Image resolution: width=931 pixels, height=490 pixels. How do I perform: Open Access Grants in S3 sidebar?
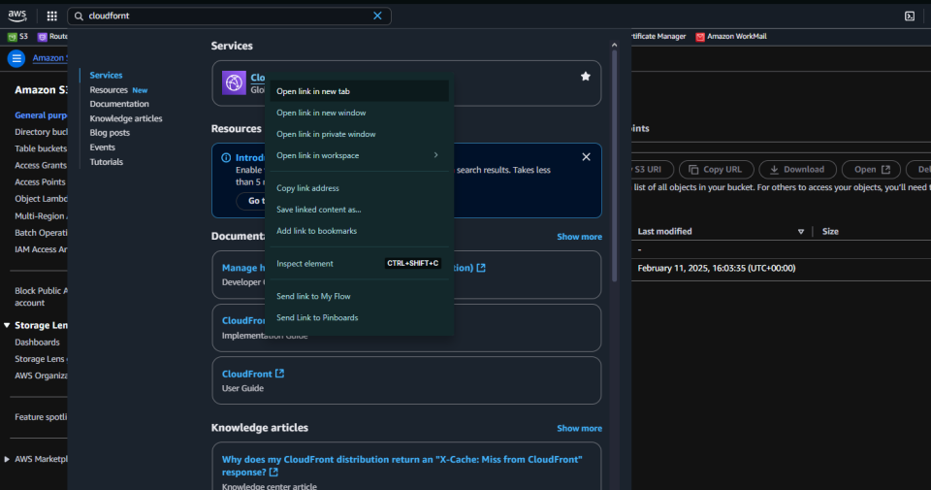[41, 165]
